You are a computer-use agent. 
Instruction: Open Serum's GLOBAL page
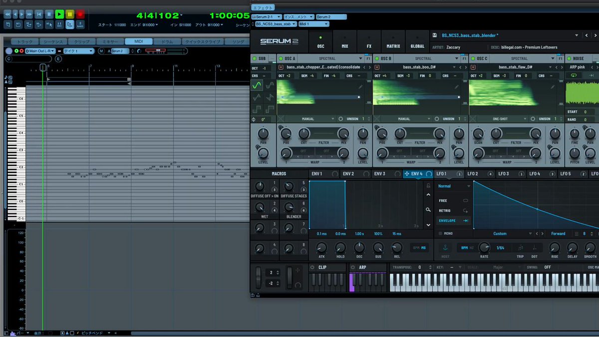417,42
